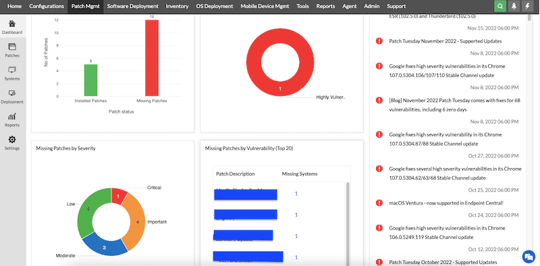Click the red Missing Patches bar
Image resolution: width=540 pixels, height=266 pixels.
[152, 57]
